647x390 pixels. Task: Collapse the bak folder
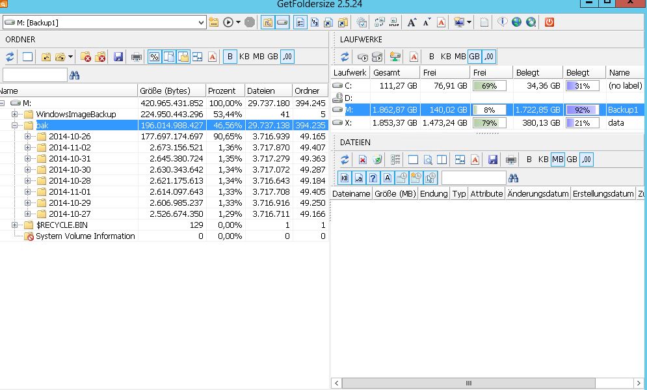[x=14, y=125]
